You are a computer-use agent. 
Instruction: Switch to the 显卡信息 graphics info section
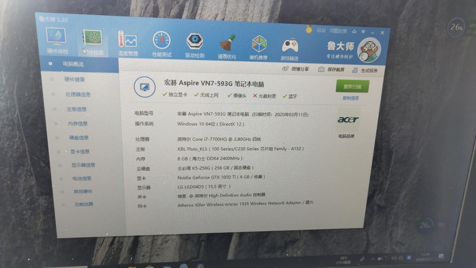point(80,152)
